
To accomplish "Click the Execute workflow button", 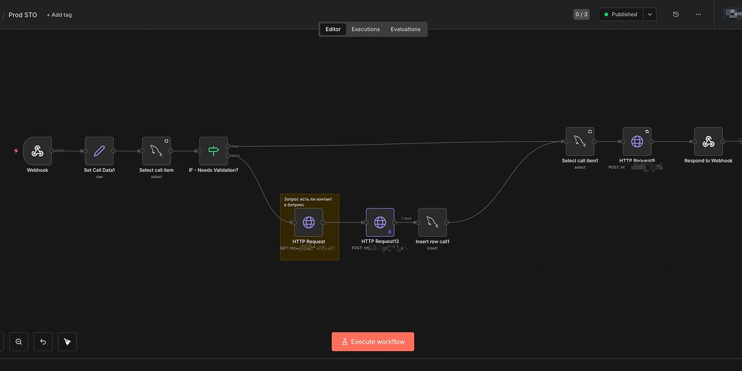I will (373, 341).
